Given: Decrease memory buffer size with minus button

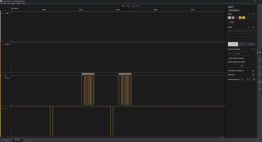Looking at the screenshot, I should pos(242,79).
